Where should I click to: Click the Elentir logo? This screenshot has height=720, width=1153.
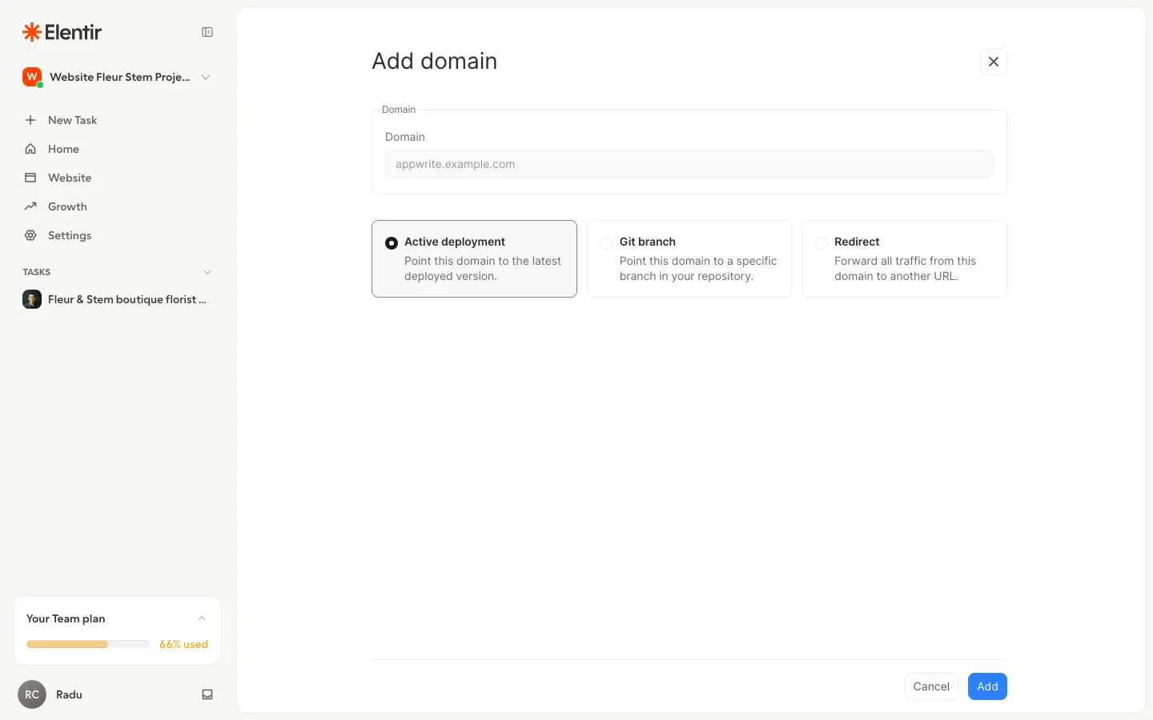[62, 32]
